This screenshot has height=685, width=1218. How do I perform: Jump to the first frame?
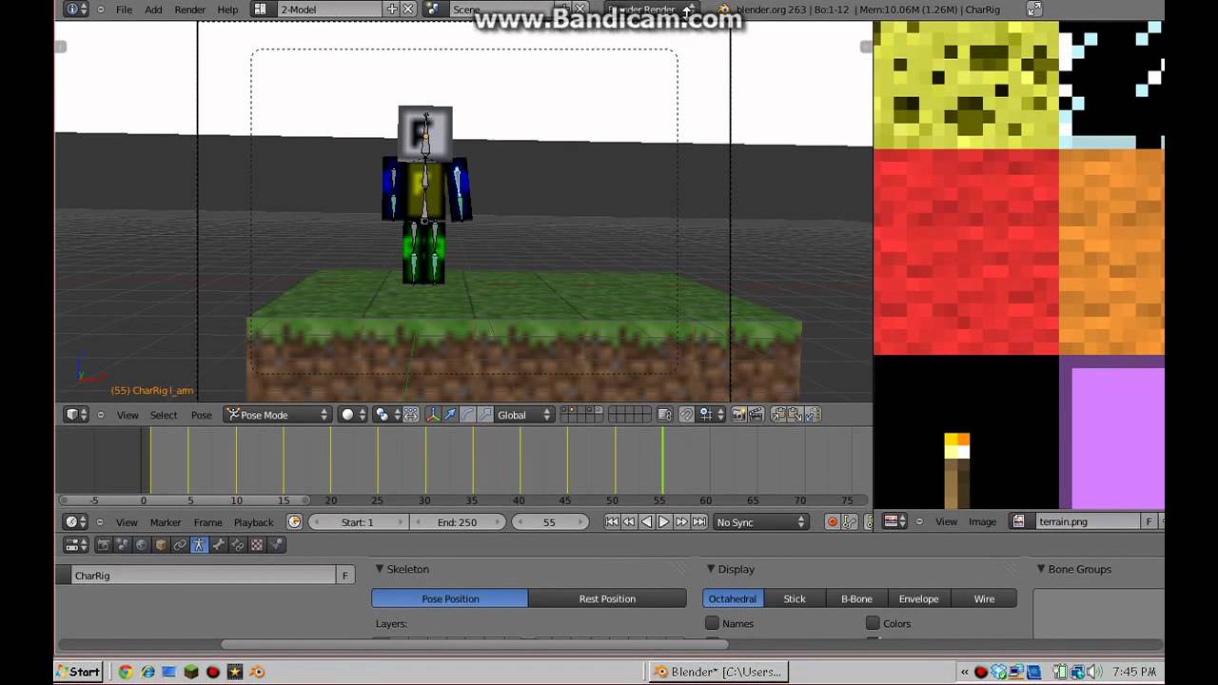(x=612, y=522)
